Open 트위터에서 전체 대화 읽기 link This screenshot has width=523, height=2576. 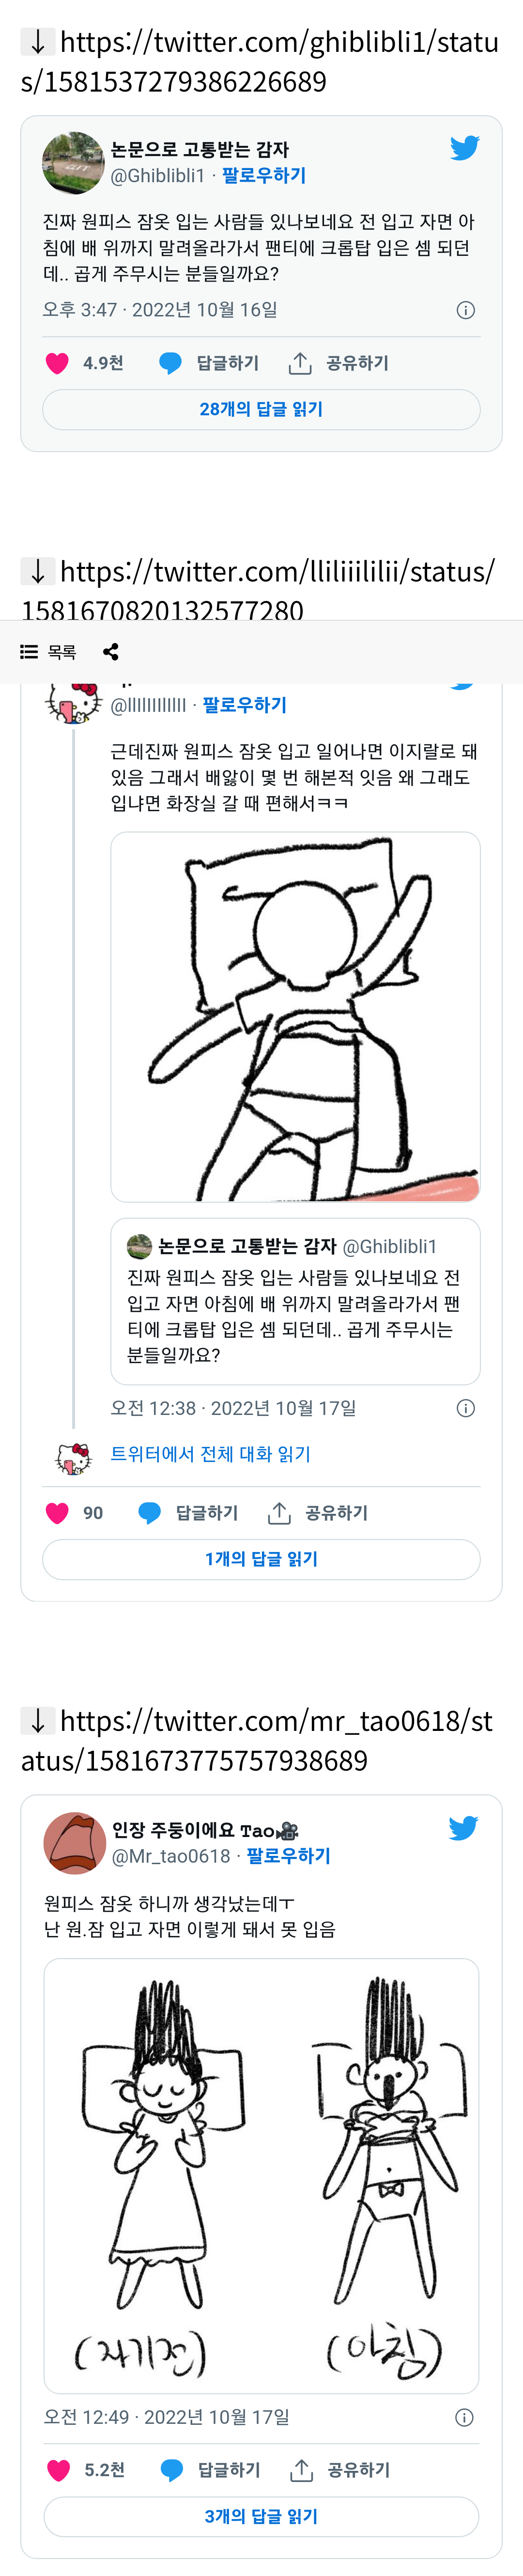[x=210, y=1454]
